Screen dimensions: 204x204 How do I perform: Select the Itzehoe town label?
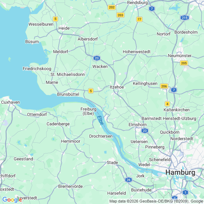(x=117, y=87)
